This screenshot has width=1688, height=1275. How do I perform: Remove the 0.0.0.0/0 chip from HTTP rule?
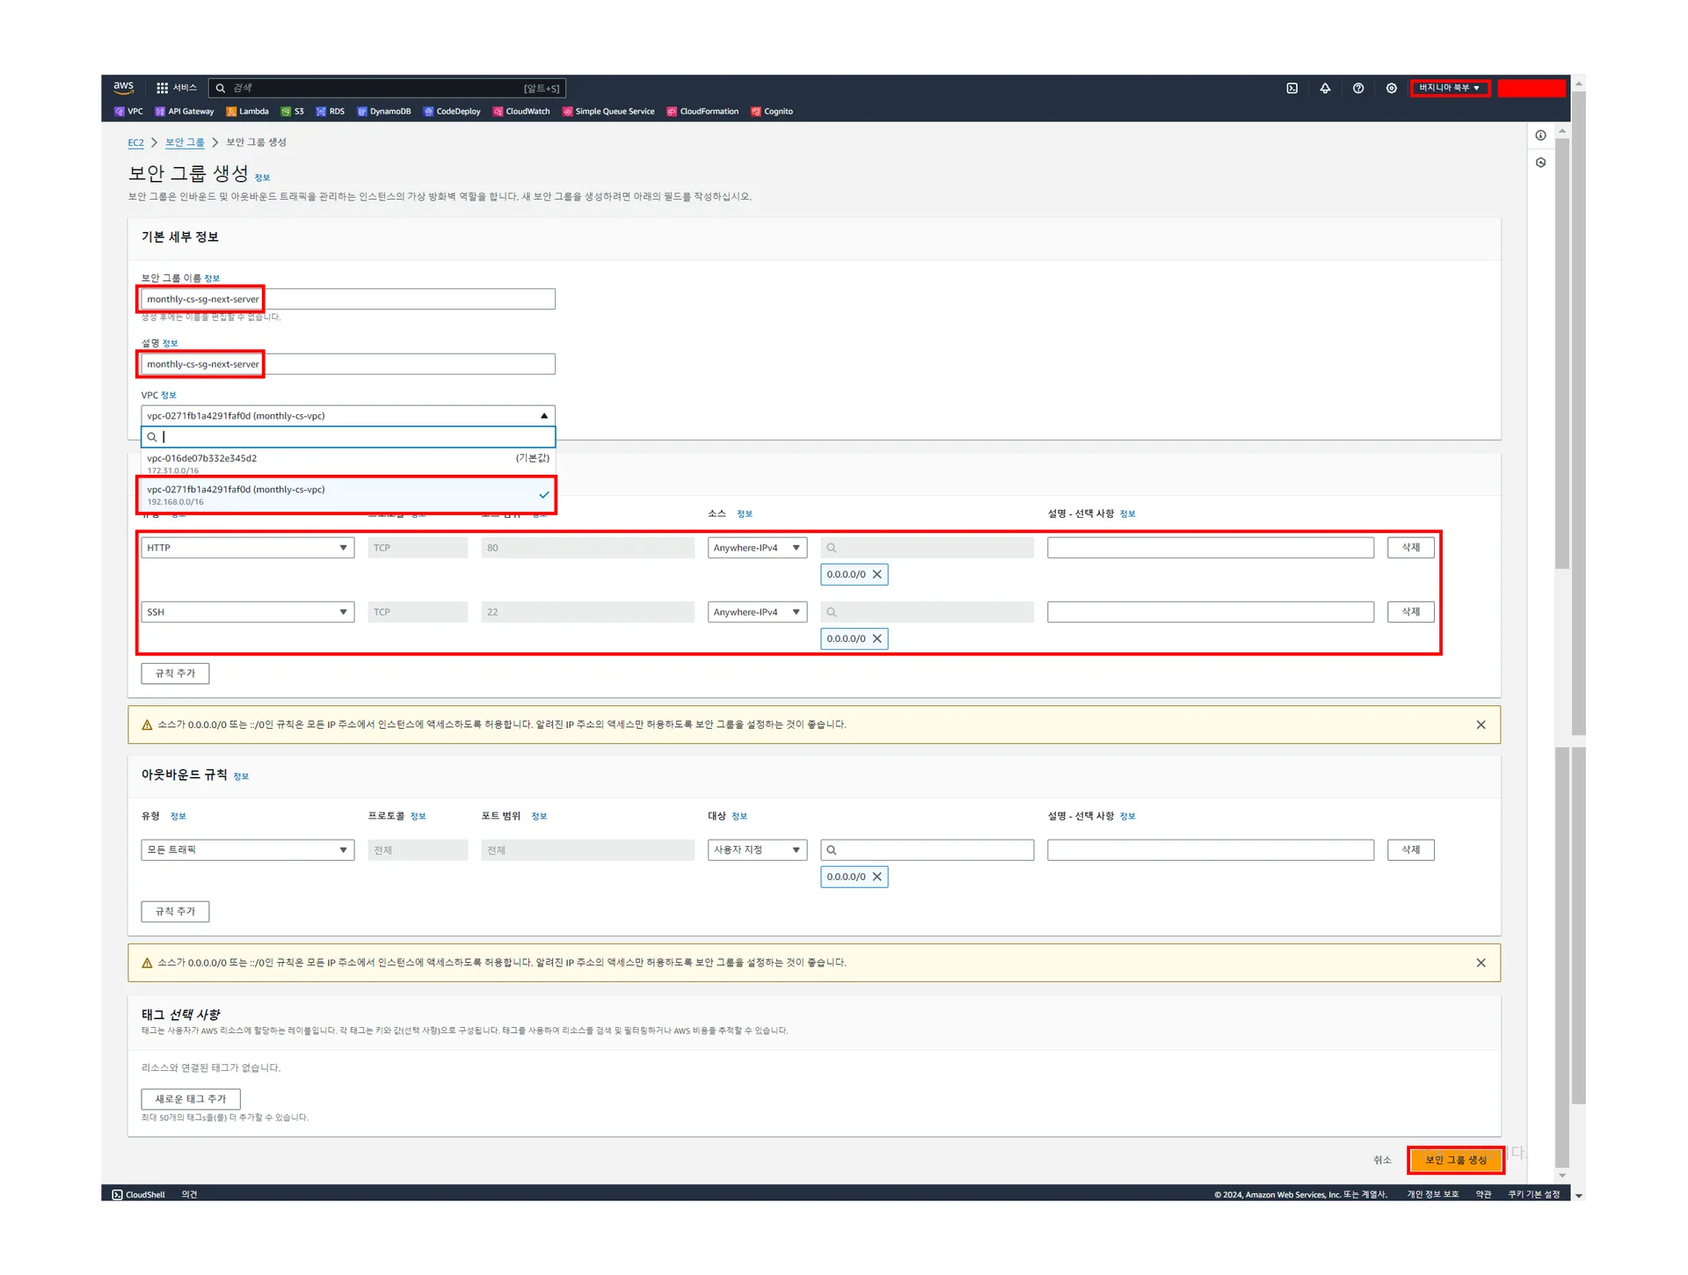(877, 574)
